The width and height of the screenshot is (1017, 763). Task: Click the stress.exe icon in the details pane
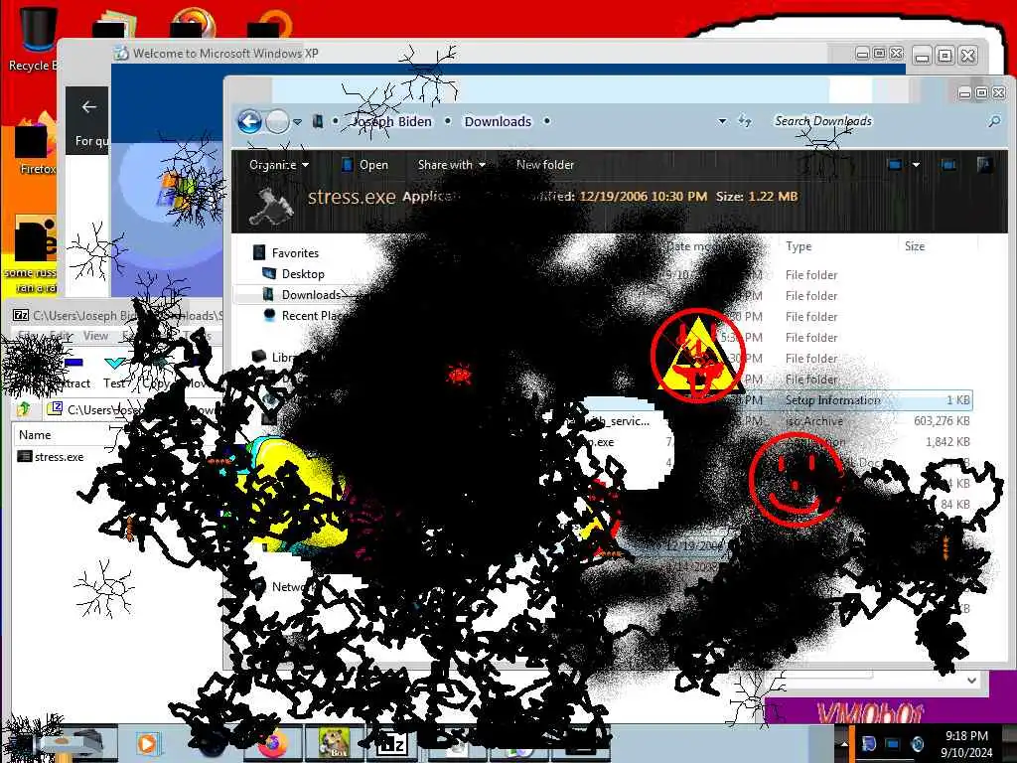point(271,207)
